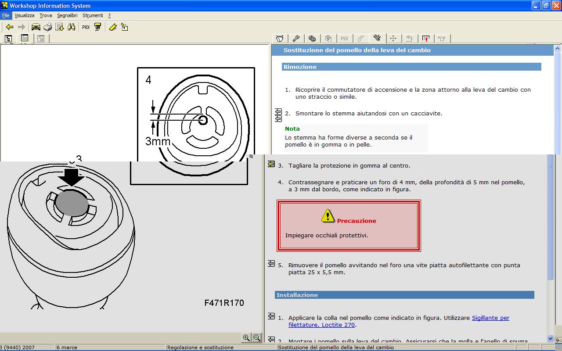Click the Nota heading text
This screenshot has width=562, height=351.
[292, 129]
